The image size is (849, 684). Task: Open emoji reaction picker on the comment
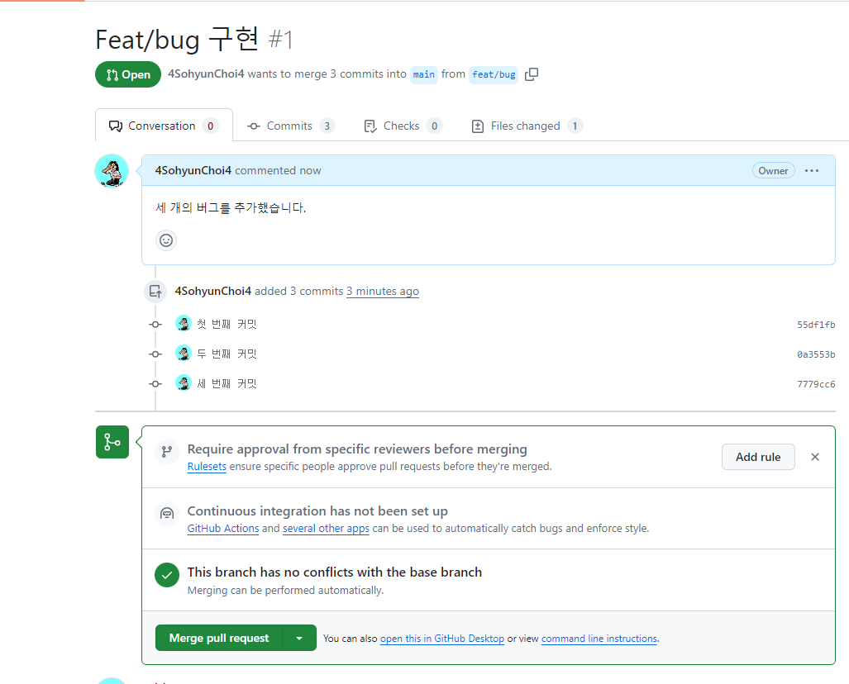165,240
